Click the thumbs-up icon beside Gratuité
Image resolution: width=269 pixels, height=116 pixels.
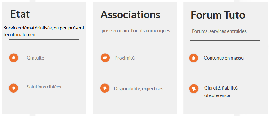point(13,58)
